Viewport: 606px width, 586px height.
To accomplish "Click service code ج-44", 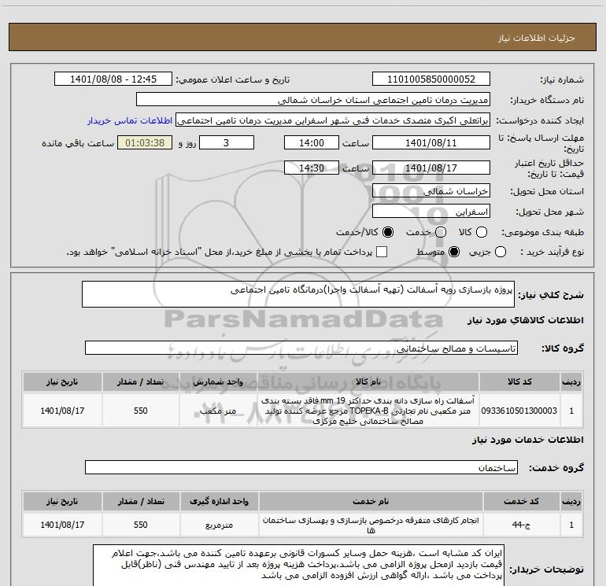I will click(x=521, y=525).
